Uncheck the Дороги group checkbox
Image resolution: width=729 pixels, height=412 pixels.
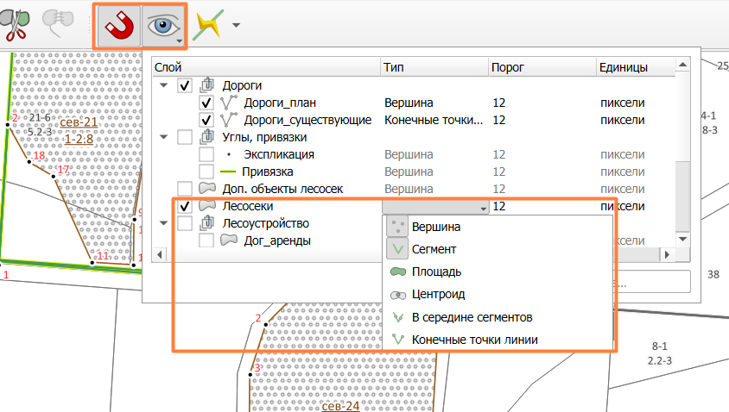pyautogui.click(x=185, y=85)
